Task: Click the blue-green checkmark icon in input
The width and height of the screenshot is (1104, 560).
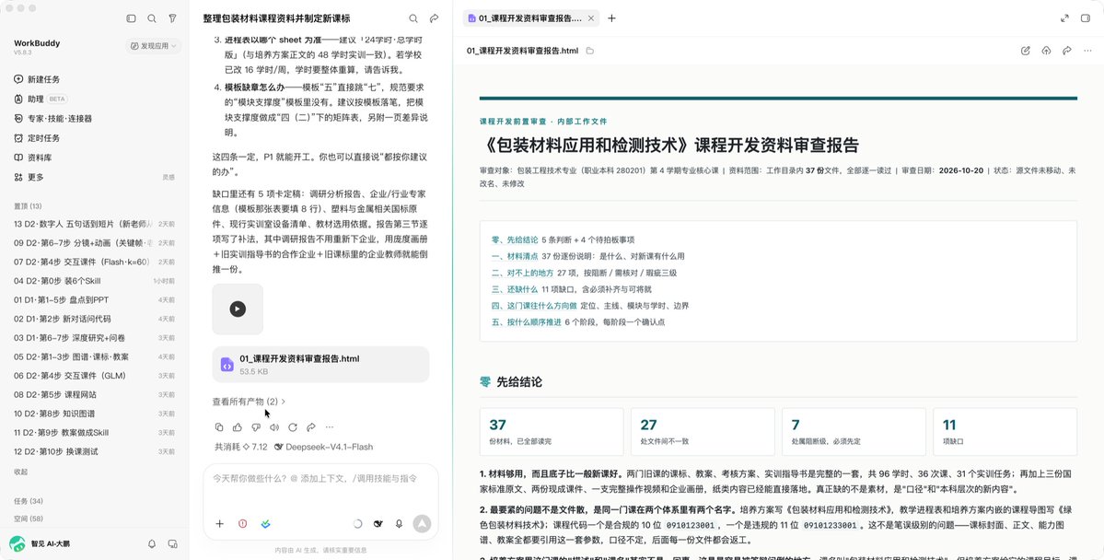Action: click(265, 523)
